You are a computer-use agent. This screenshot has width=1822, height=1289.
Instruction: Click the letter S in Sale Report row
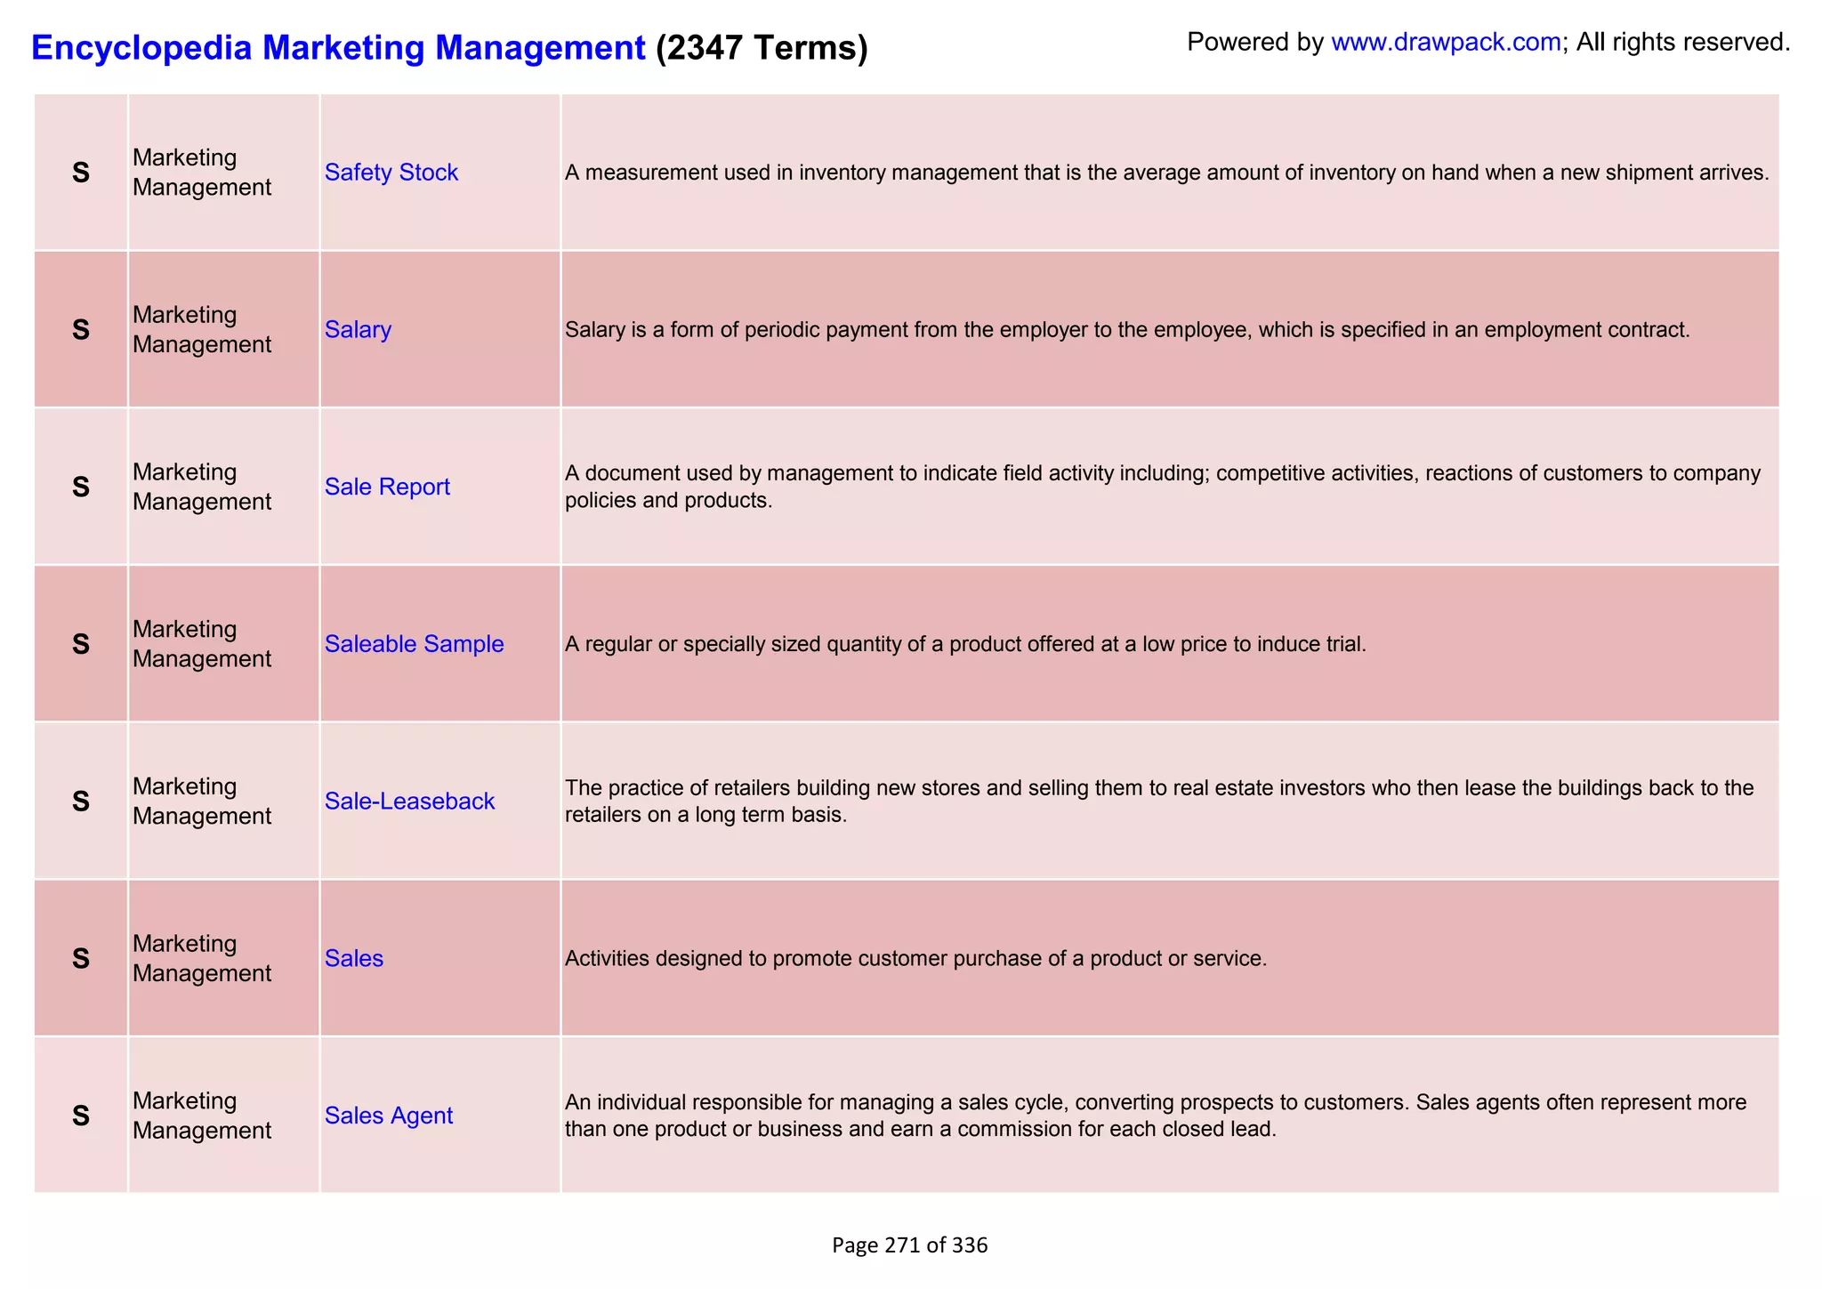[81, 487]
